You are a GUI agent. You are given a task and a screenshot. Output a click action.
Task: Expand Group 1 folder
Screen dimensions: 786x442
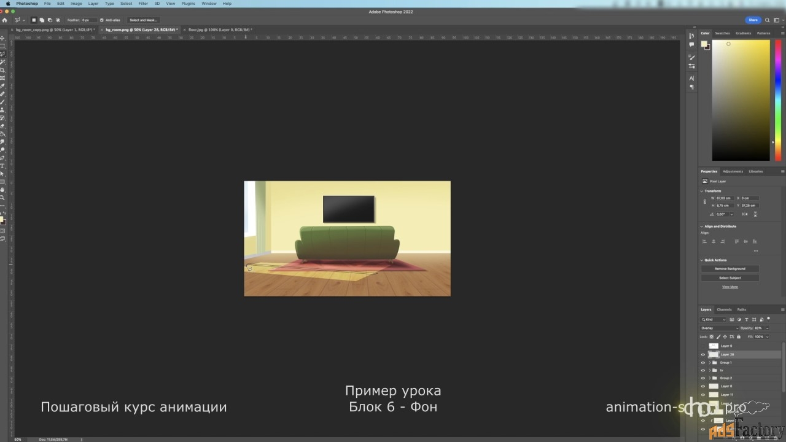coord(710,363)
